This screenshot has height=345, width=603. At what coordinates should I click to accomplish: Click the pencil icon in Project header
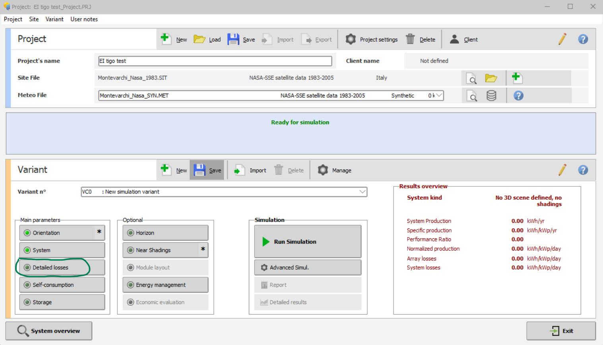tap(562, 39)
